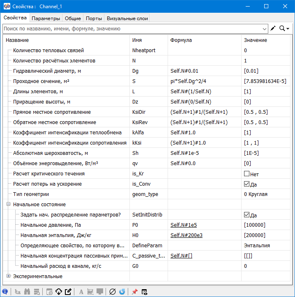This screenshot has height=297, width=295.
Task: Open the magnifier search options dropdown
Action: (284, 28)
